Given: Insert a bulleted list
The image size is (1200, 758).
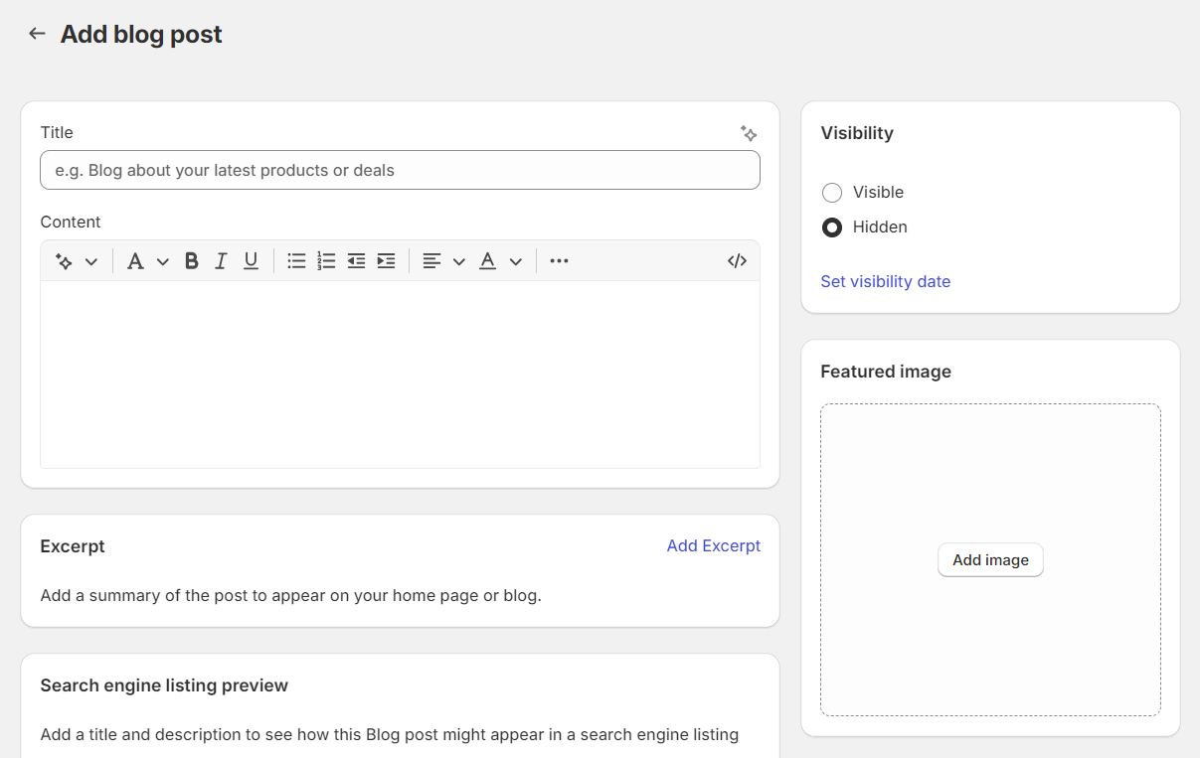Looking at the screenshot, I should [x=296, y=260].
